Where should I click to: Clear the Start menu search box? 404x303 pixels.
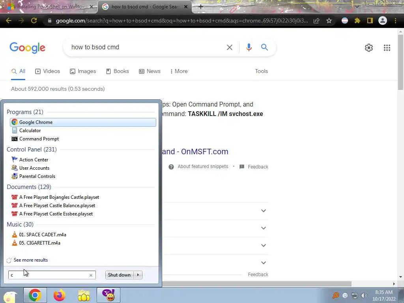point(91,275)
